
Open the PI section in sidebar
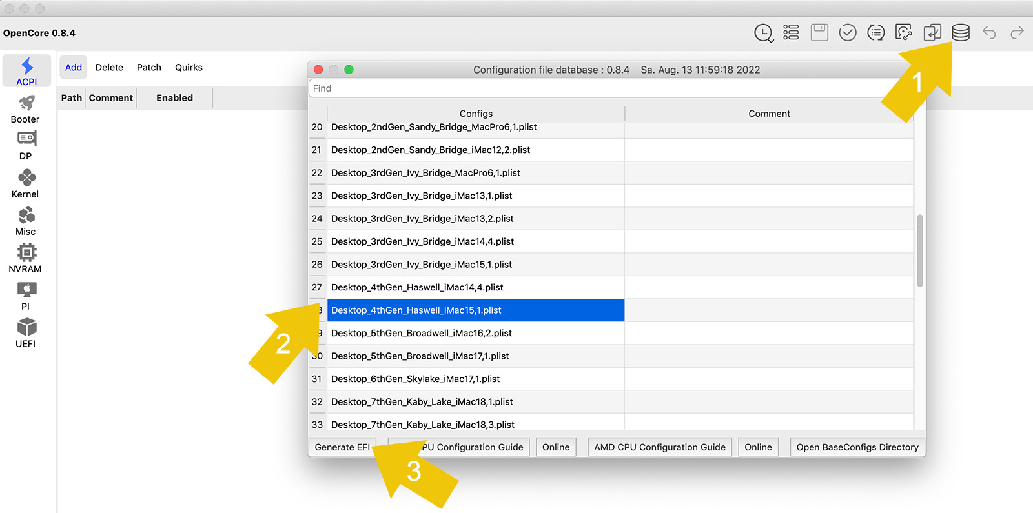pos(26,296)
